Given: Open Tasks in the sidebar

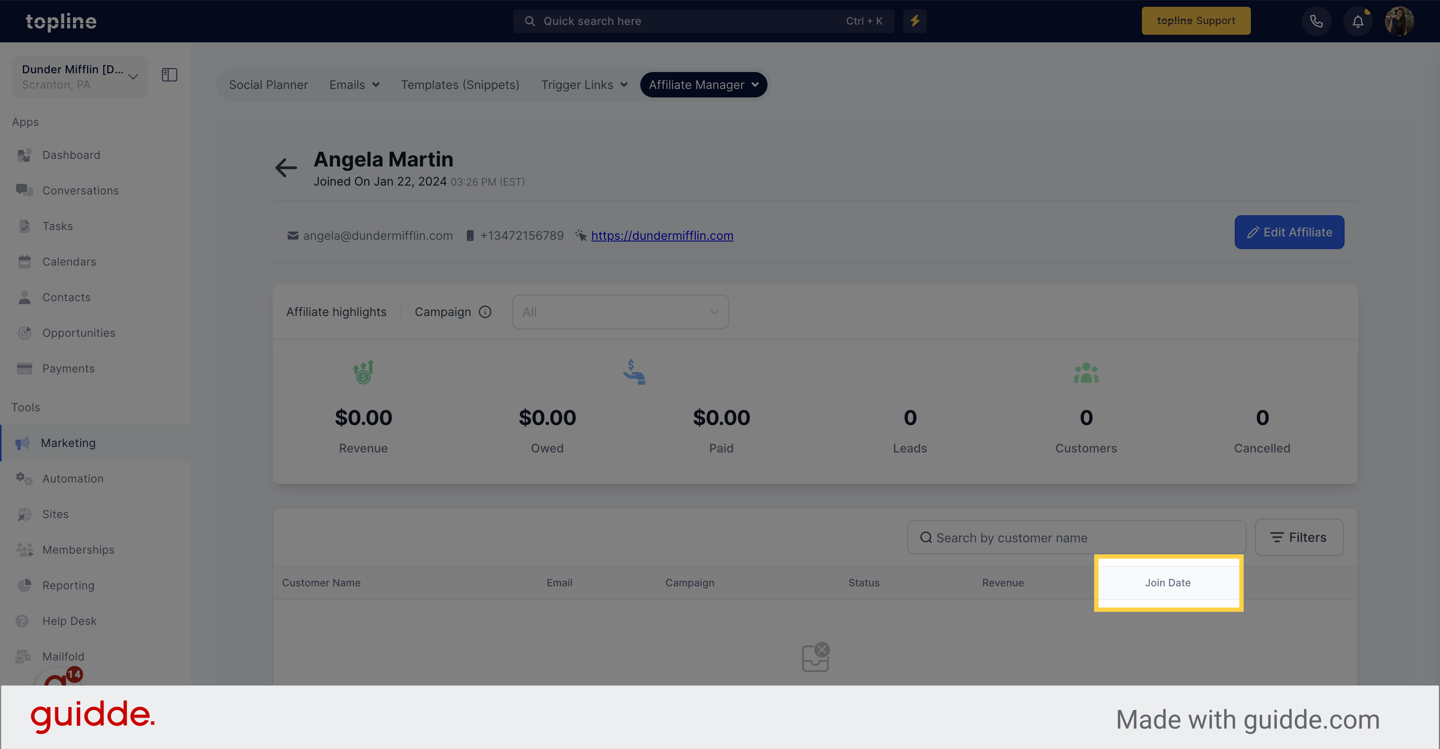Looking at the screenshot, I should [58, 226].
